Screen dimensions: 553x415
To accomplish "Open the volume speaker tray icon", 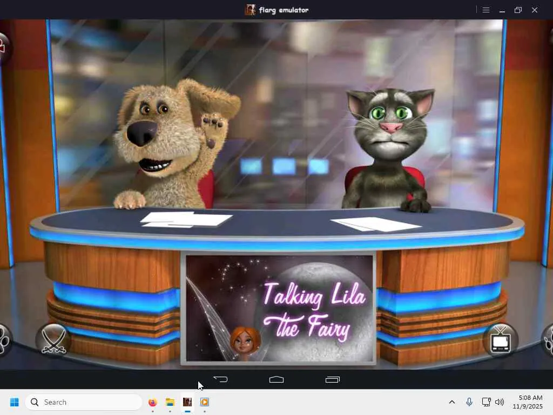I will [x=500, y=402].
